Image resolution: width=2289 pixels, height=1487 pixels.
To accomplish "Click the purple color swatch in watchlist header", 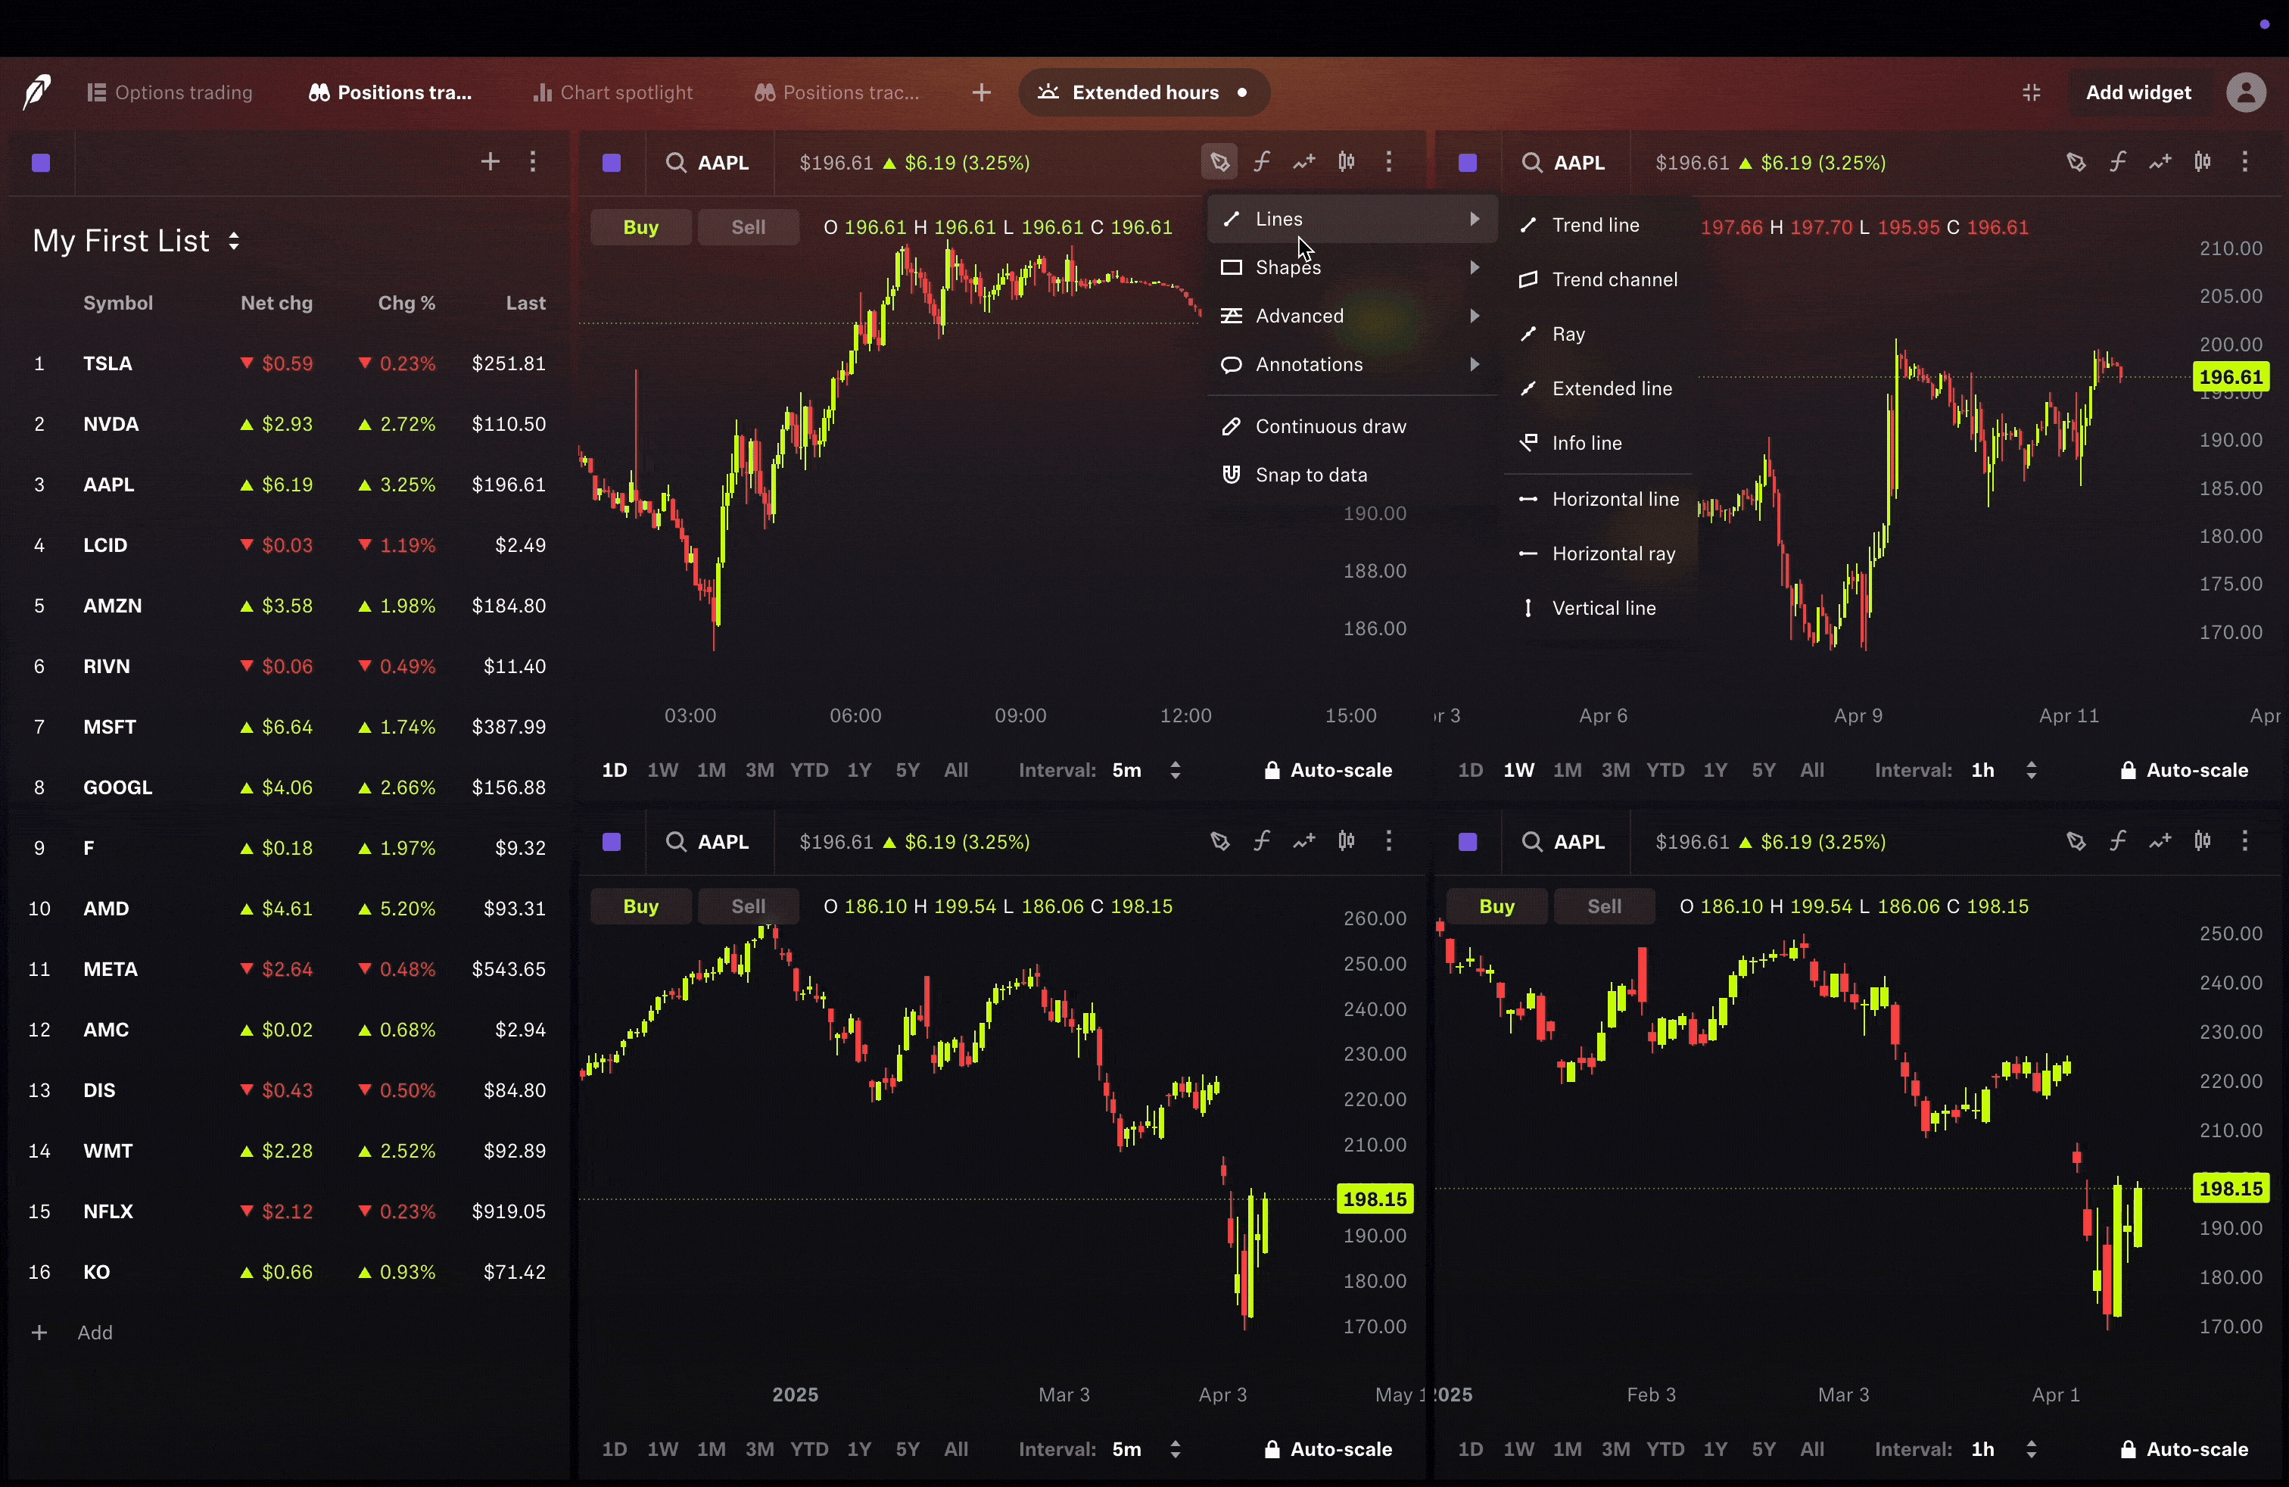I will tap(40, 163).
